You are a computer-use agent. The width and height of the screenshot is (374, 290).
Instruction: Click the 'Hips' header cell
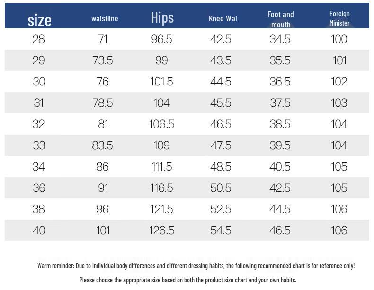tap(162, 17)
